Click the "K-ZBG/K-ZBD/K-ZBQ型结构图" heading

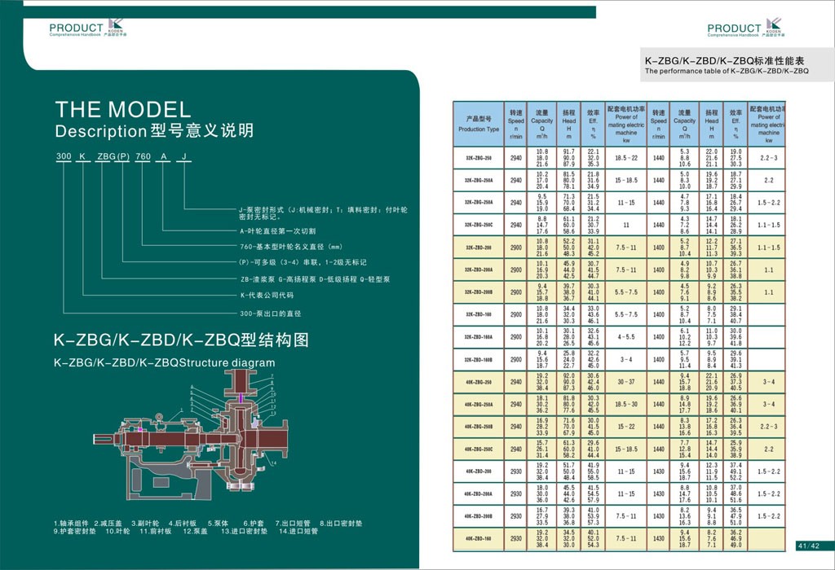(183, 340)
